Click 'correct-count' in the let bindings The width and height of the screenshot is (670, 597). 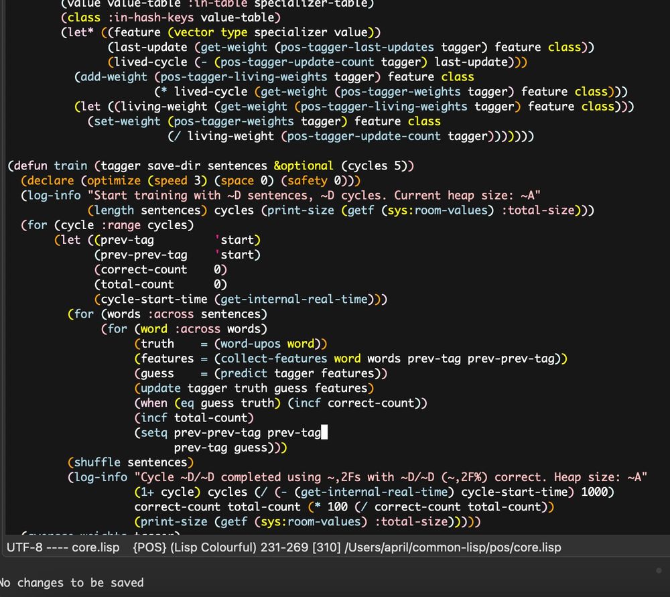(144, 269)
